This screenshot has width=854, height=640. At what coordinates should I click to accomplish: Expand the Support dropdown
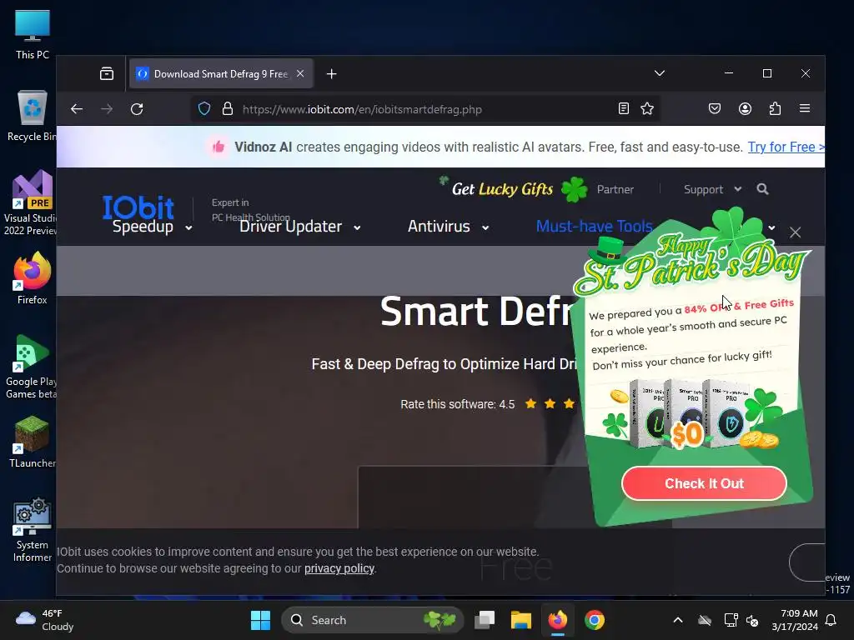pos(712,189)
